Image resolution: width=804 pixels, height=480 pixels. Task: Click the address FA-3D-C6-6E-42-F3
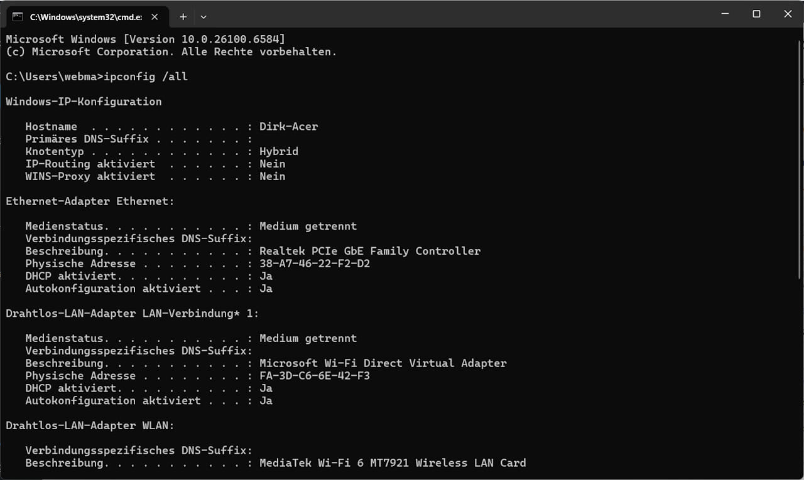pyautogui.click(x=315, y=375)
